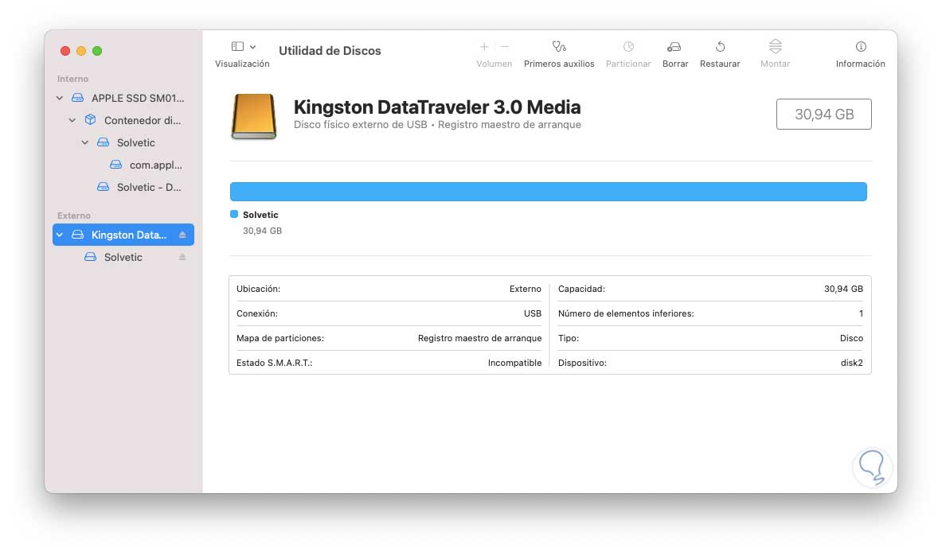
Task: Click the Borrar erase disk icon
Action: (x=674, y=46)
